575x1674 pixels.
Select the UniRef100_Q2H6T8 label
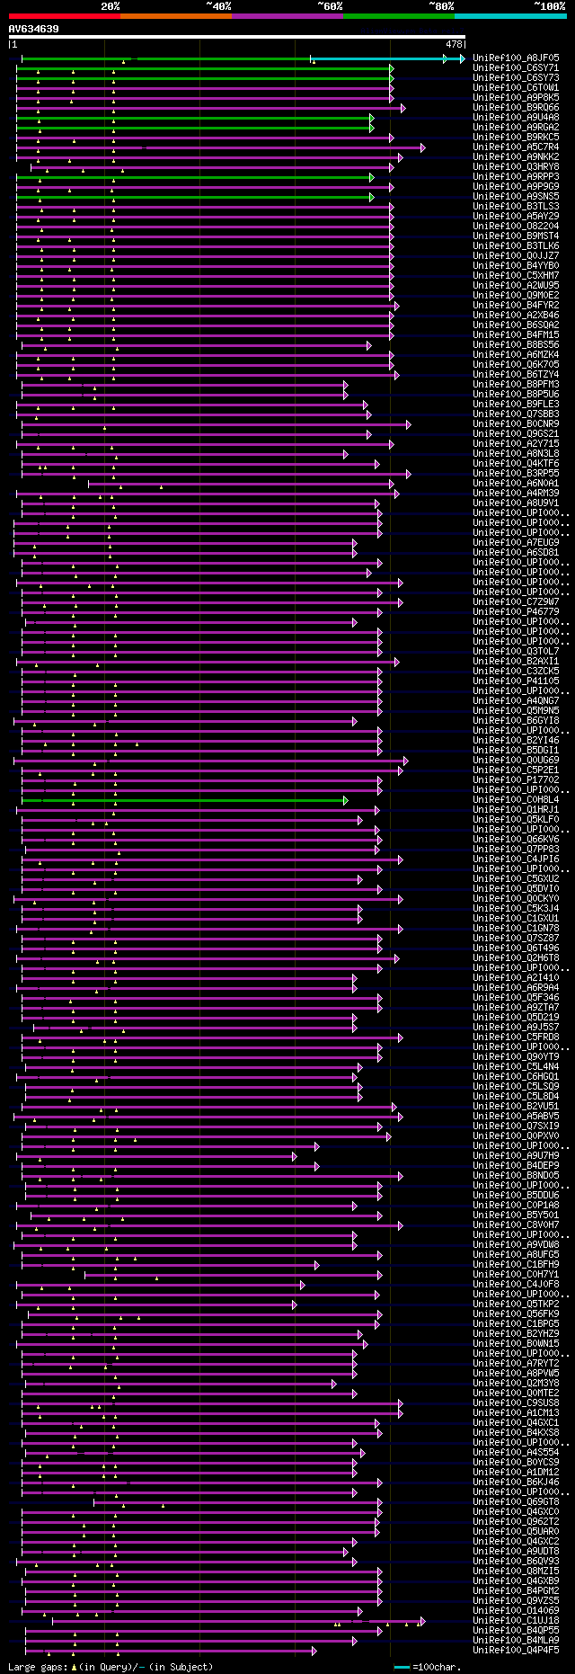(x=516, y=957)
